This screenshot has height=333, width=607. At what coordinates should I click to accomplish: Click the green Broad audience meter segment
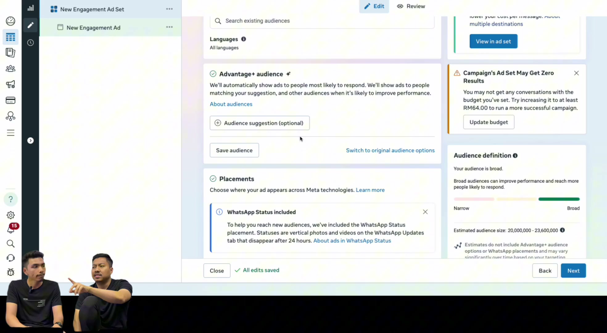(559, 199)
